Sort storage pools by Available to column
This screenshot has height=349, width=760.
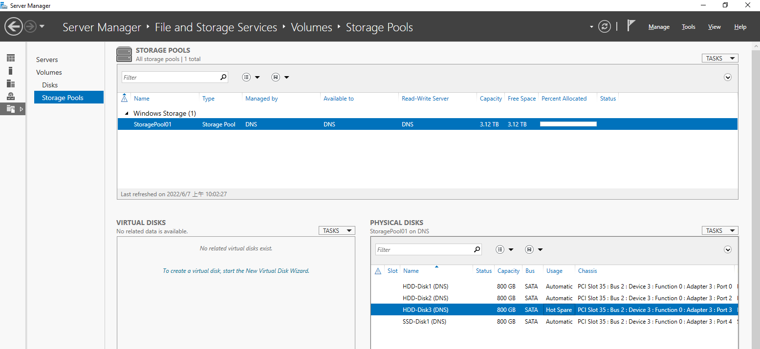click(x=339, y=99)
